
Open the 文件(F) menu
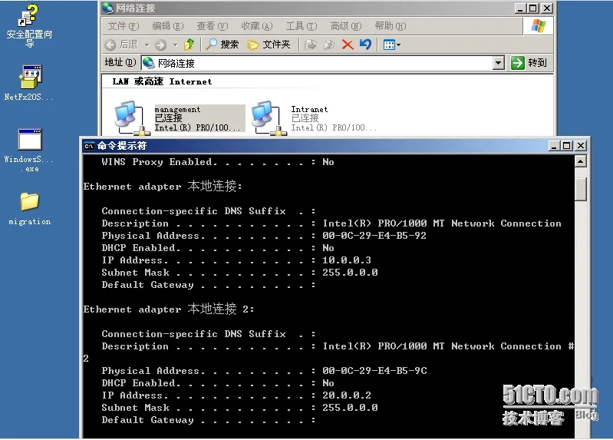[x=124, y=26]
